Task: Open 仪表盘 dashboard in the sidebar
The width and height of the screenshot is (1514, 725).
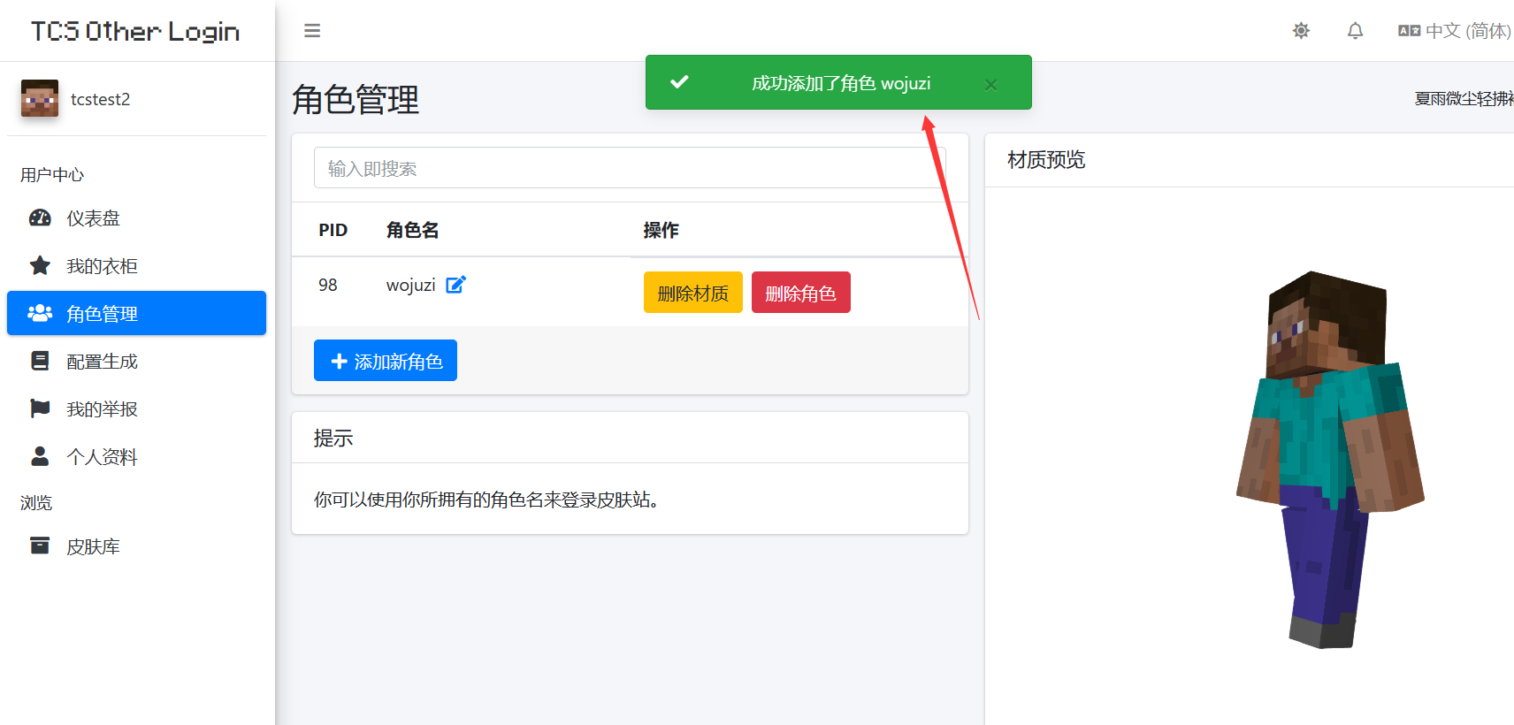Action: [x=93, y=218]
